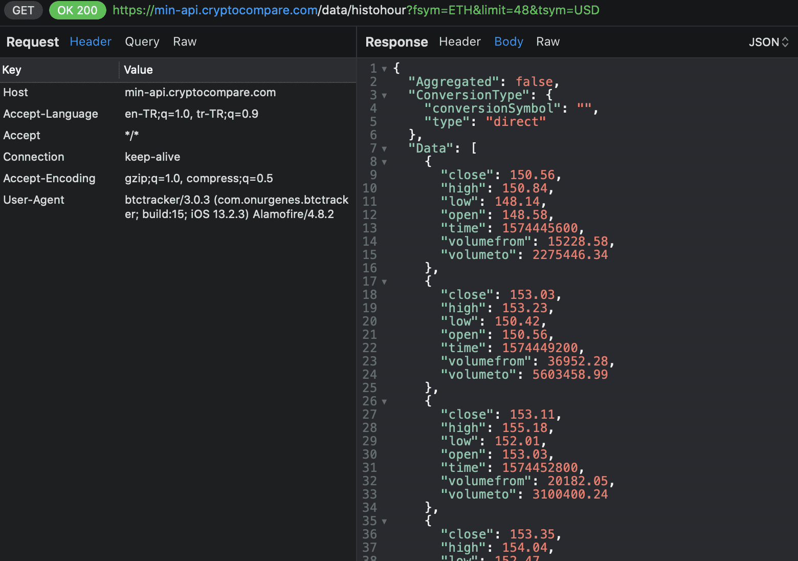Click the volumeto value 5603458.99
The image size is (798, 561).
(570, 375)
